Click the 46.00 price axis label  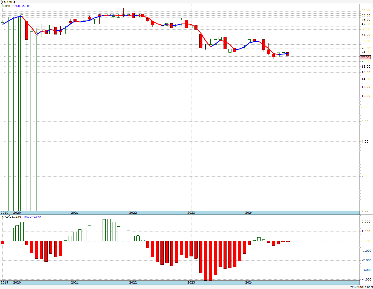point(366,20)
